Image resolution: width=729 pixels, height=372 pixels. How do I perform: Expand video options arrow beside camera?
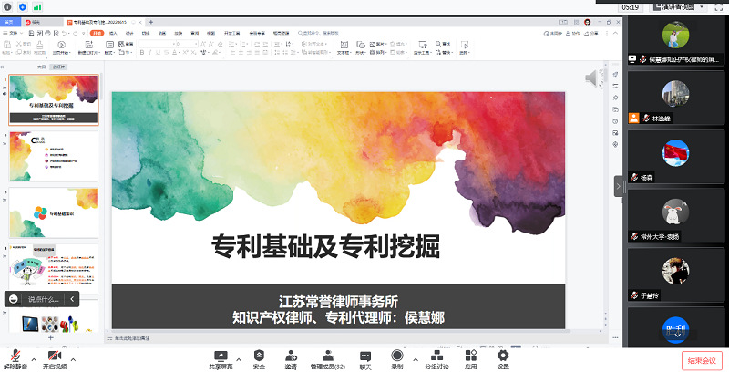tap(73, 360)
